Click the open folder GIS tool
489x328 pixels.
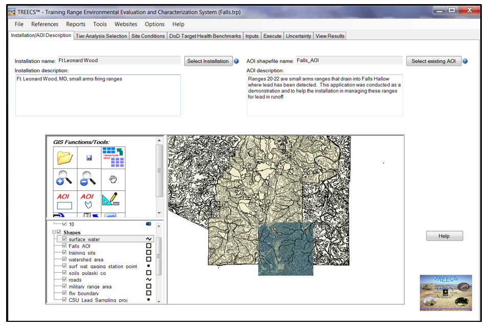tap(65, 158)
